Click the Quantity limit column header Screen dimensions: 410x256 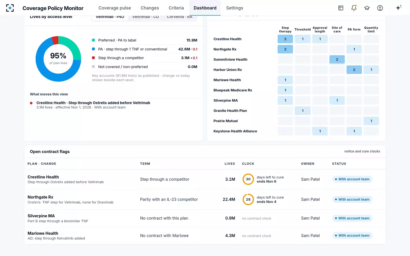point(371,30)
